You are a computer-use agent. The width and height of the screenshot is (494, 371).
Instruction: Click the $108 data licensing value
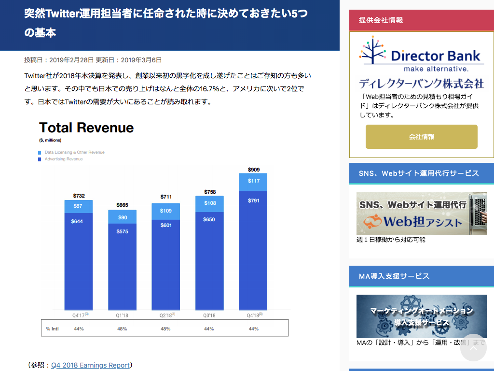tap(210, 203)
